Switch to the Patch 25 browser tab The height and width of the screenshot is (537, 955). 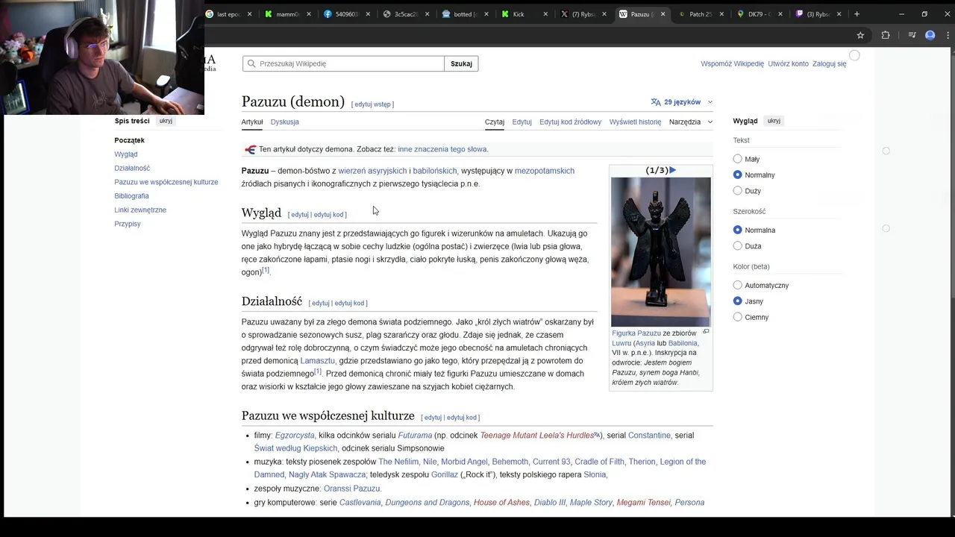pyautogui.click(x=700, y=14)
